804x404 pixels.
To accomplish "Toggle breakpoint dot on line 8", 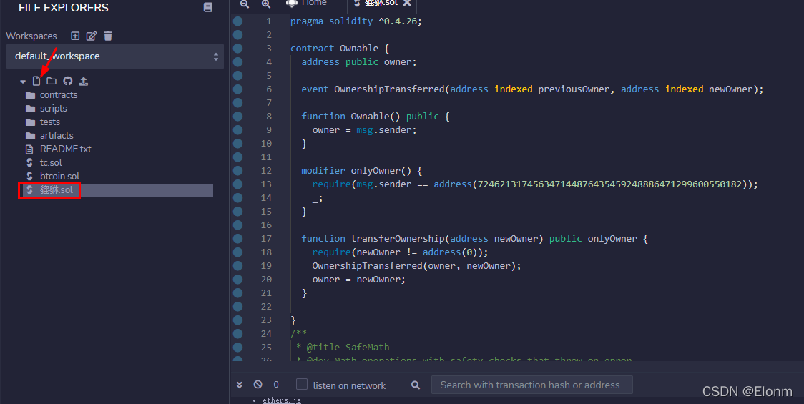I will coord(238,117).
